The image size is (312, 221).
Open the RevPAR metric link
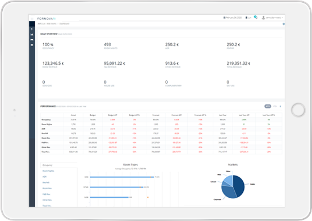[x=46, y=182]
